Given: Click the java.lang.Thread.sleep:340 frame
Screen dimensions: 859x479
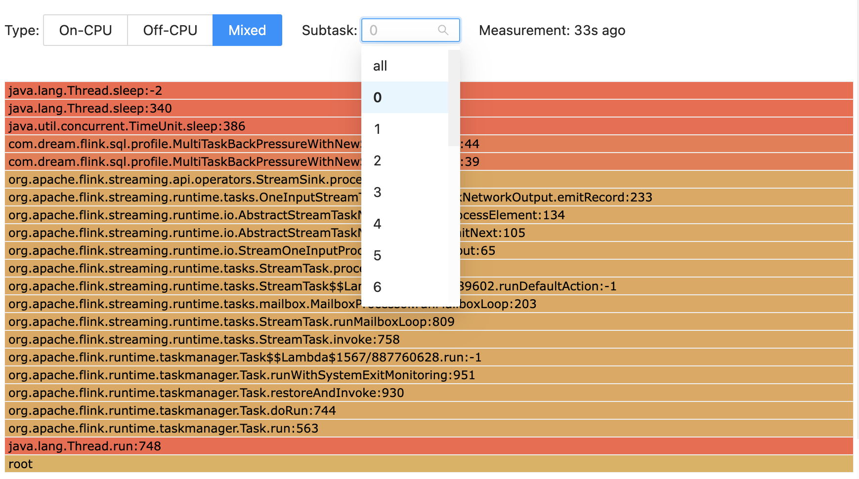Looking at the screenshot, I should pyautogui.click(x=429, y=109).
